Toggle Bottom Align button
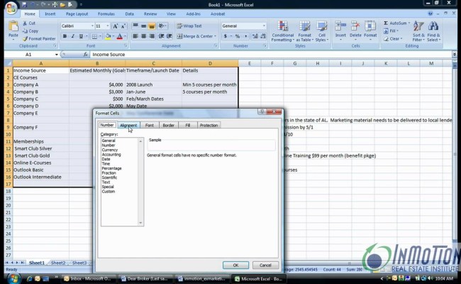This screenshot has width=461, height=284. (152, 26)
